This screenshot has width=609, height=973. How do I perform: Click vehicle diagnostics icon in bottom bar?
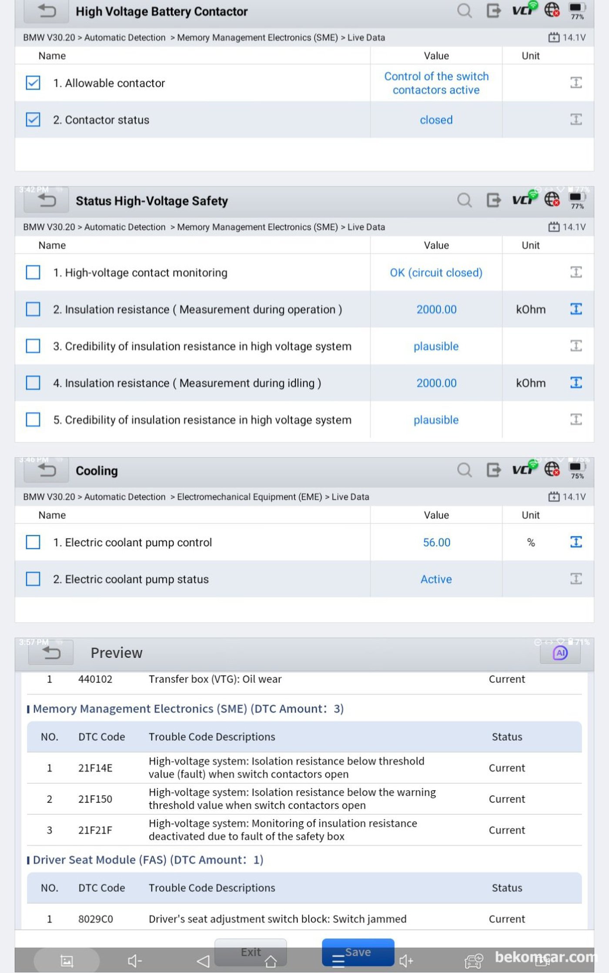coord(473,961)
